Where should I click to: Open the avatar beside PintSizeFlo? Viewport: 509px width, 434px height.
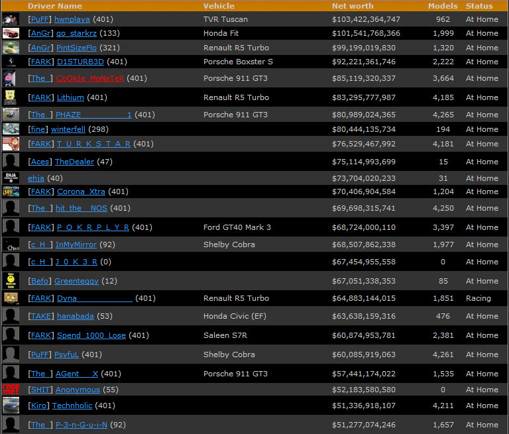pyautogui.click(x=11, y=48)
